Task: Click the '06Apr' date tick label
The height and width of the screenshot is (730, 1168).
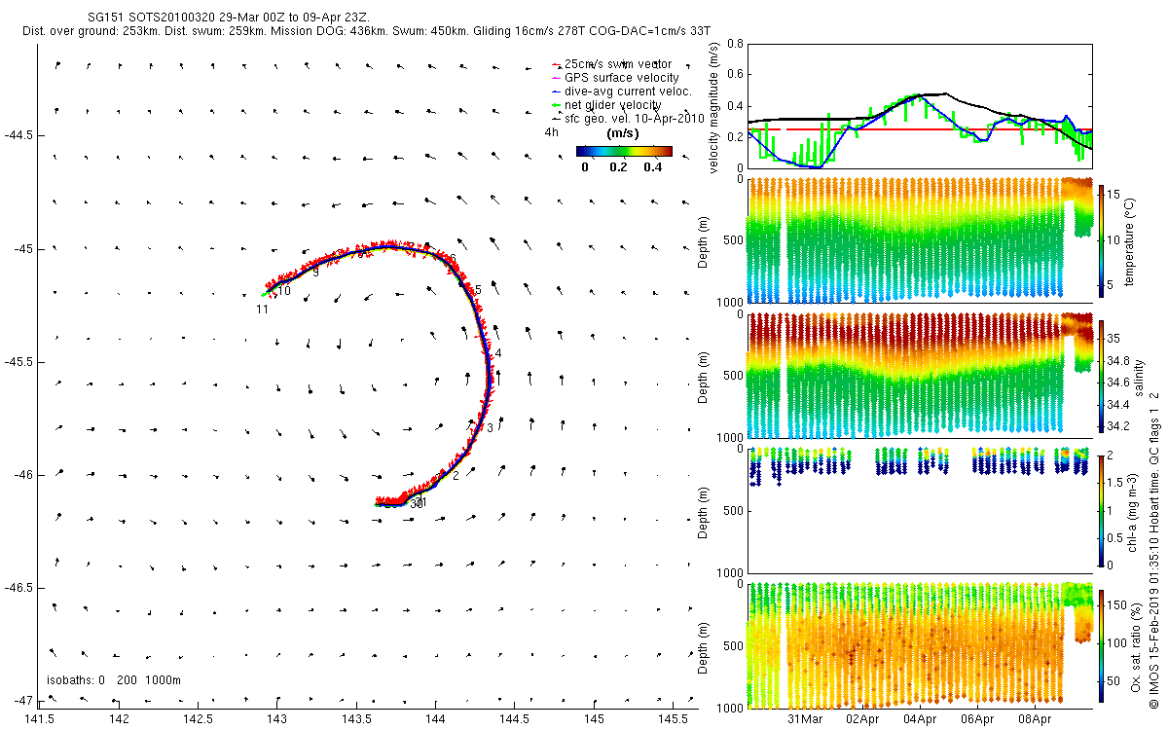Action: pos(977,720)
